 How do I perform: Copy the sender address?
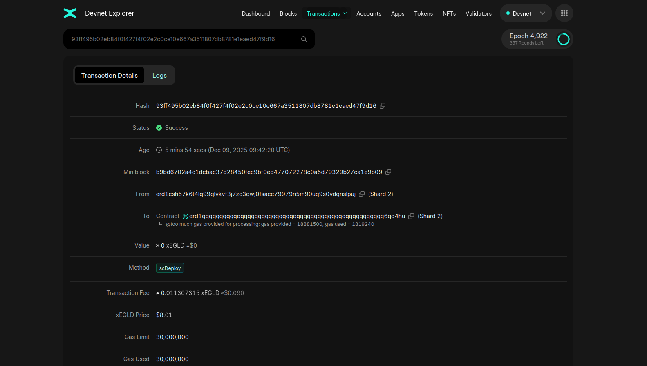click(362, 194)
